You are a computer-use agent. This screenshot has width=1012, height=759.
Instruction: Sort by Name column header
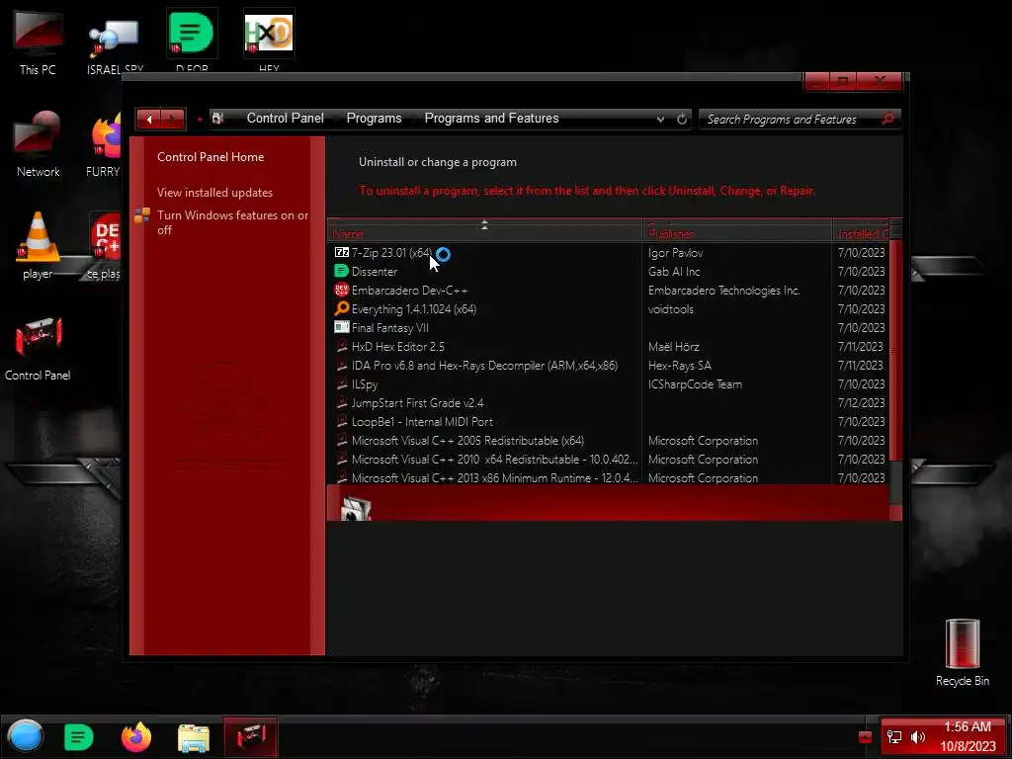tap(484, 231)
